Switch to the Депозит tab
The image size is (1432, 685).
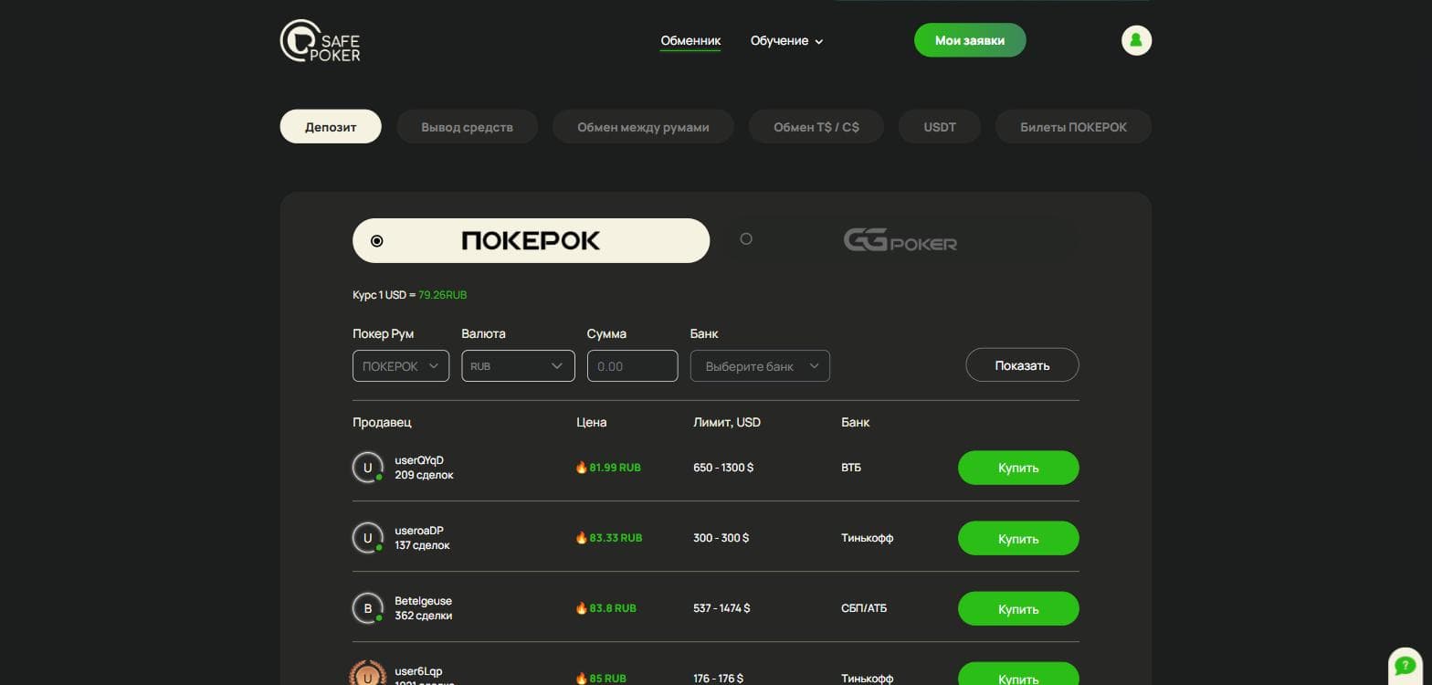tap(331, 127)
